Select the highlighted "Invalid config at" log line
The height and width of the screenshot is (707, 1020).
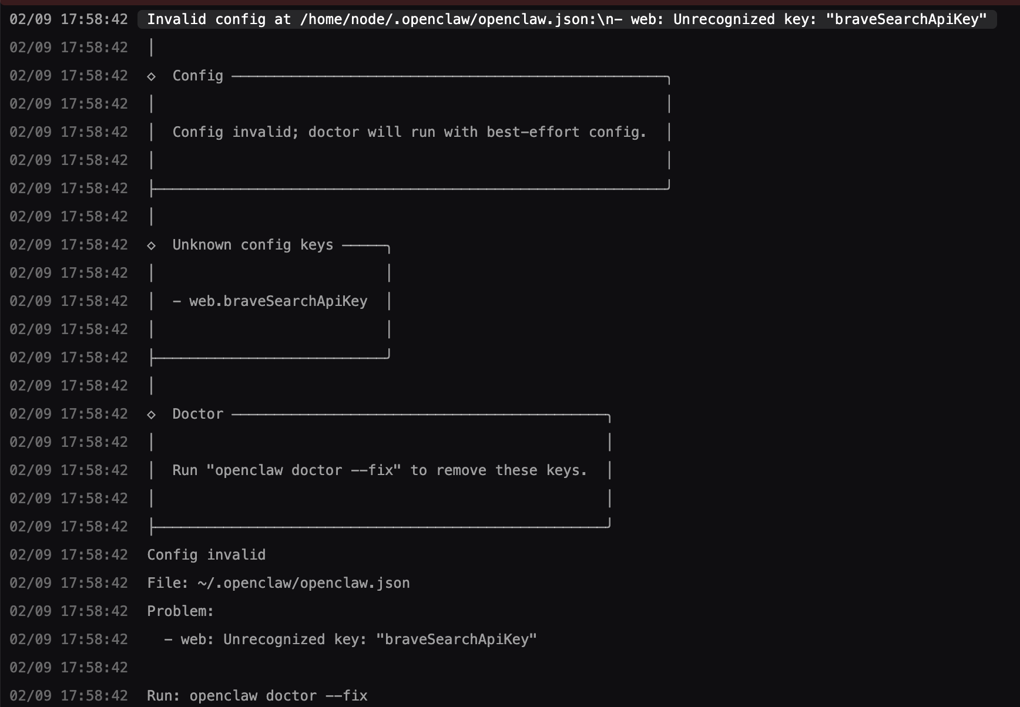(566, 19)
